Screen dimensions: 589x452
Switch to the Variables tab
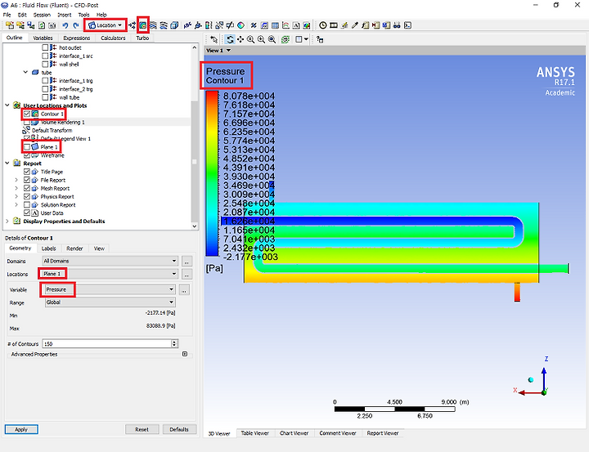43,38
